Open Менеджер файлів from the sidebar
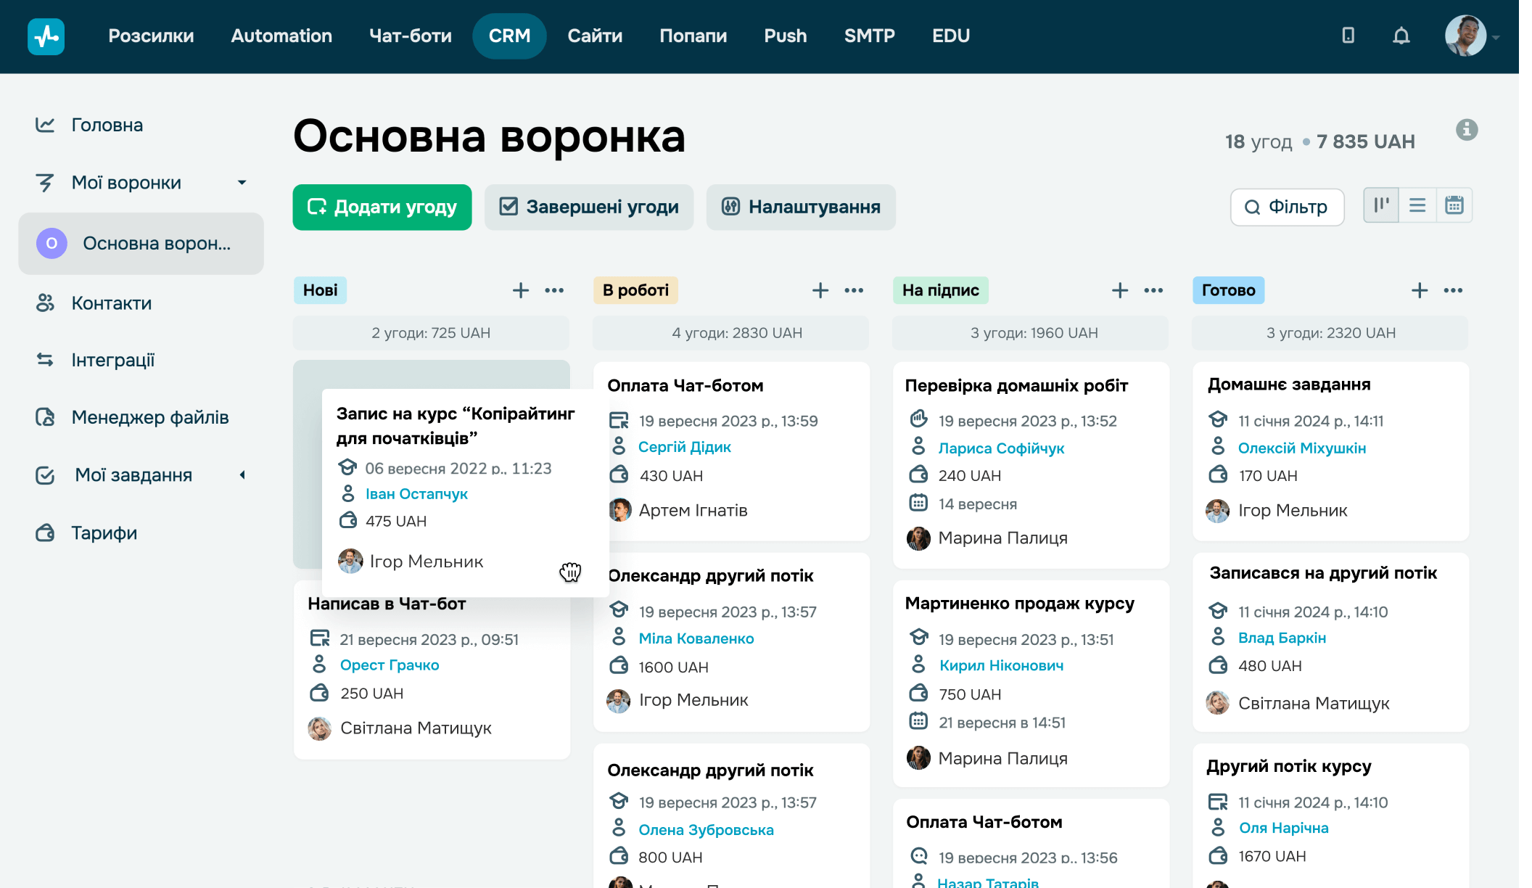This screenshot has width=1532, height=888. coord(149,417)
